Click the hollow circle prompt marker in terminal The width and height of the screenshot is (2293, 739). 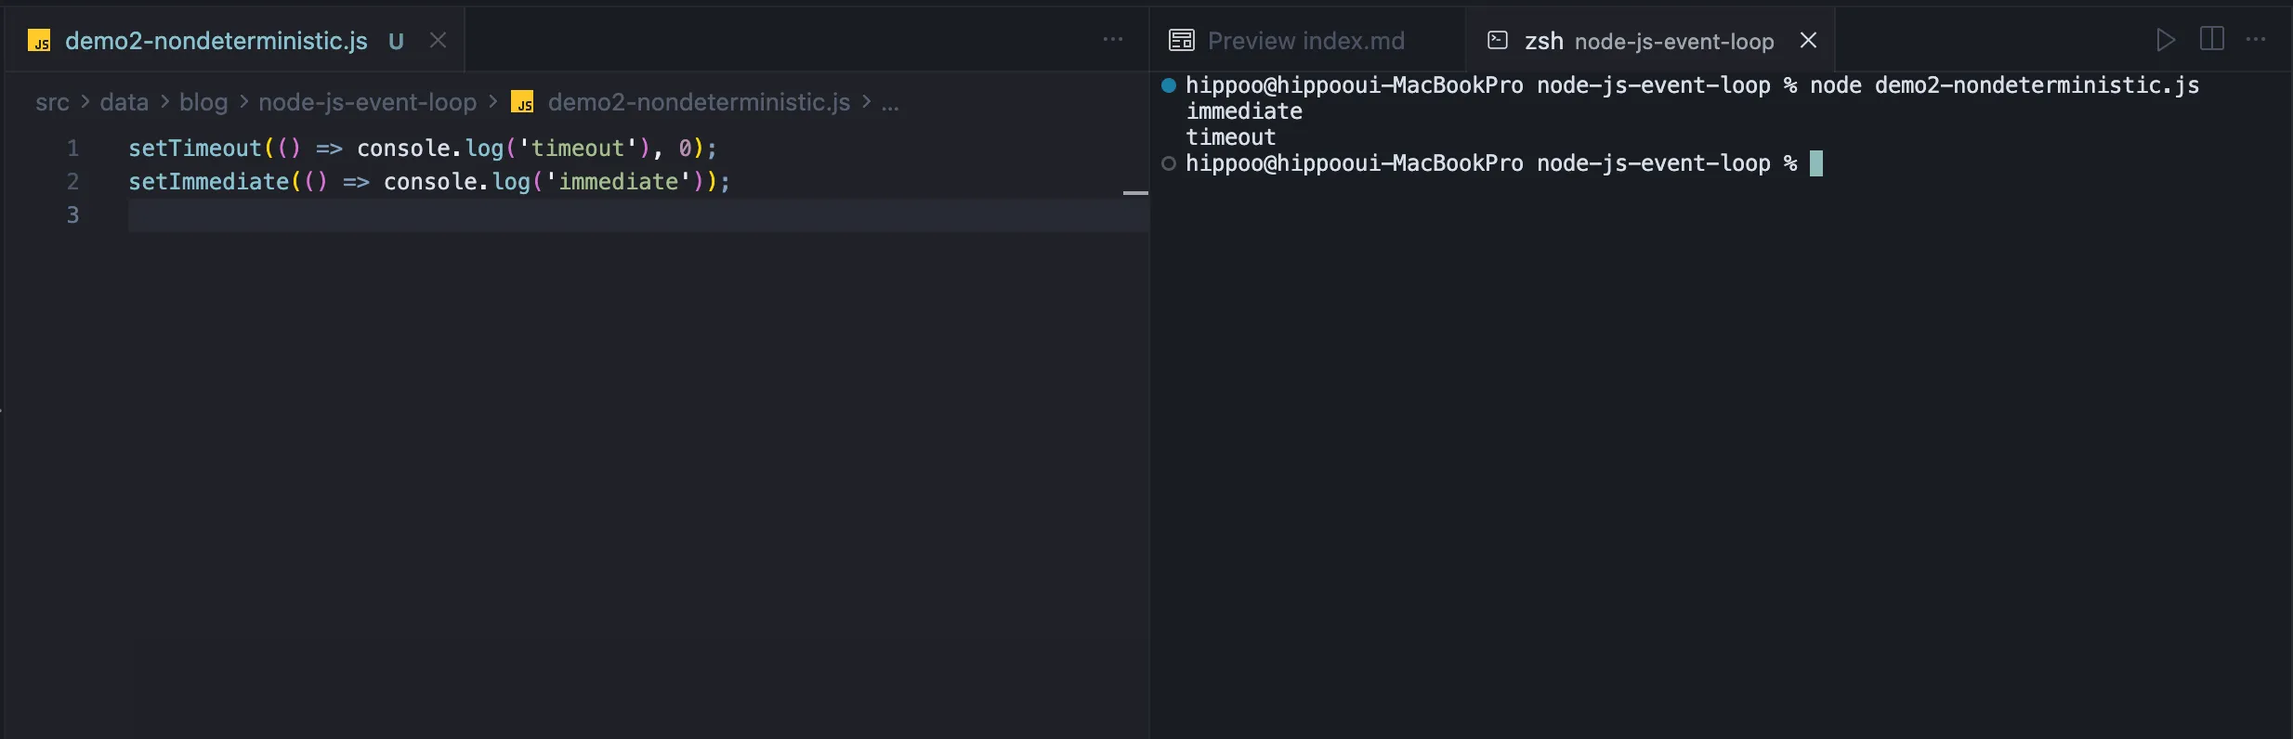(x=1169, y=163)
